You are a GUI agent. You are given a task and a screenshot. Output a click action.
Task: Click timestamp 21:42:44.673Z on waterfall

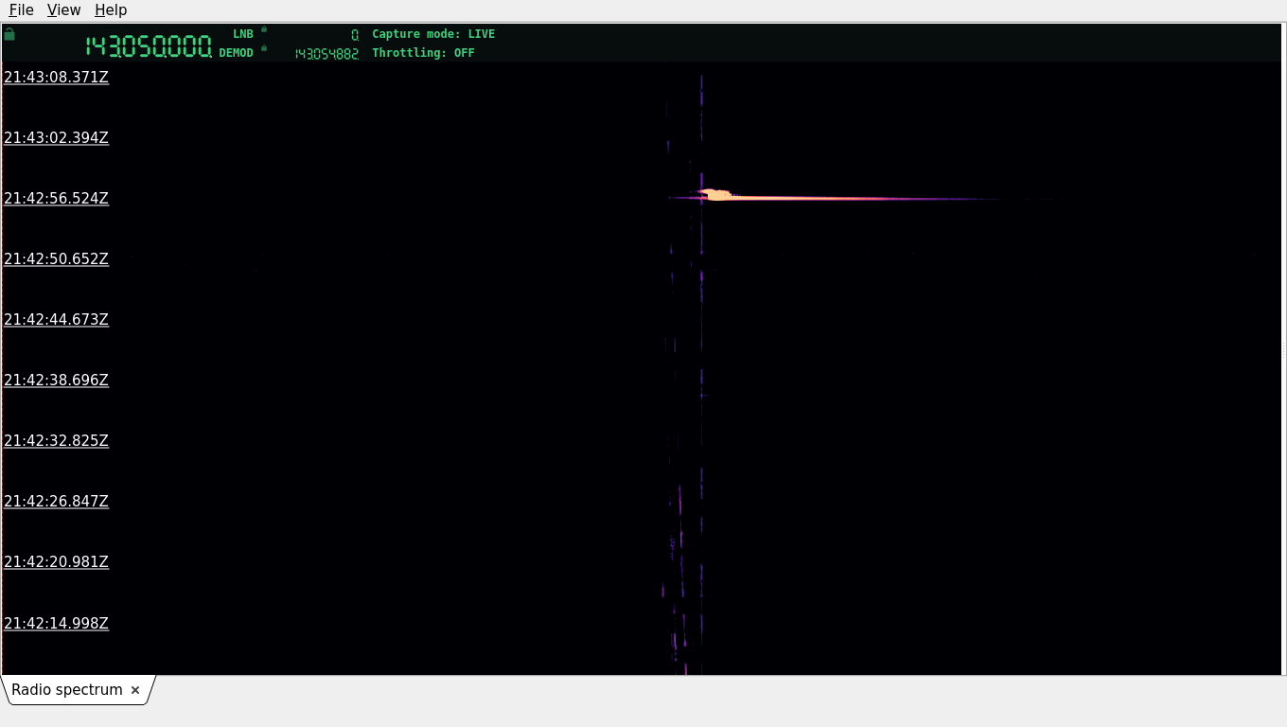point(56,319)
